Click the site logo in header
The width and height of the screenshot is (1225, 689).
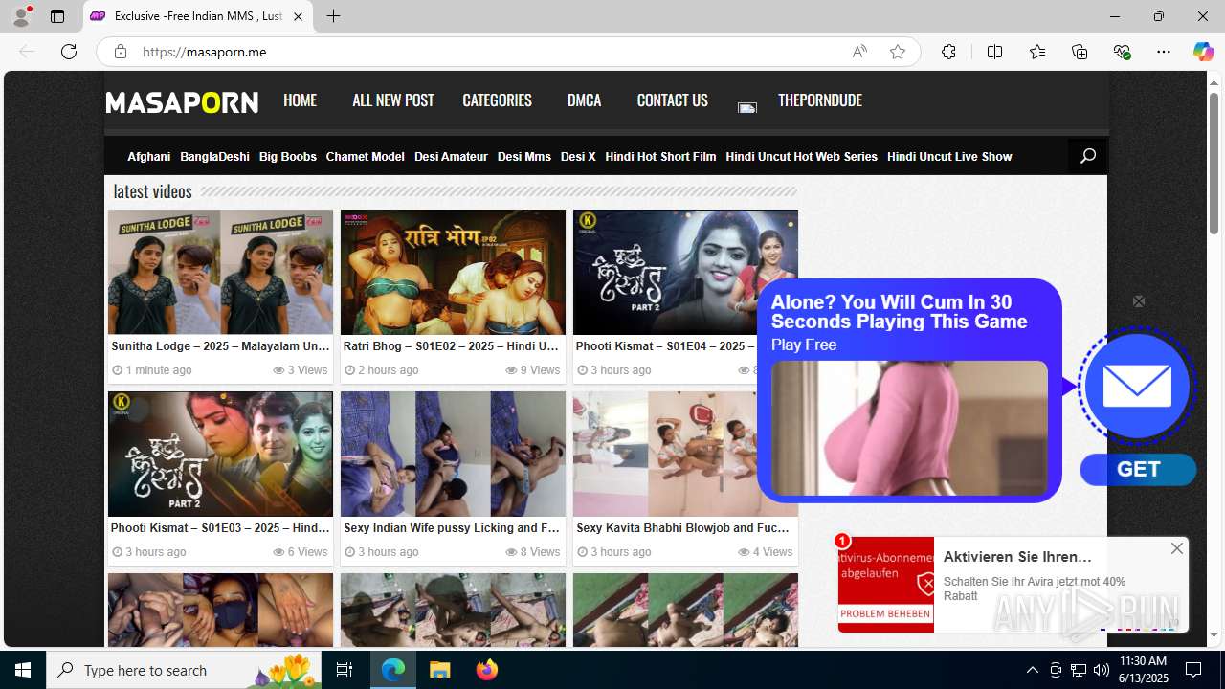(182, 102)
